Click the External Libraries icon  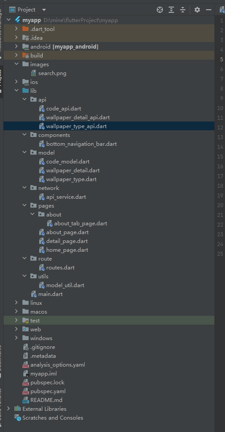18,409
